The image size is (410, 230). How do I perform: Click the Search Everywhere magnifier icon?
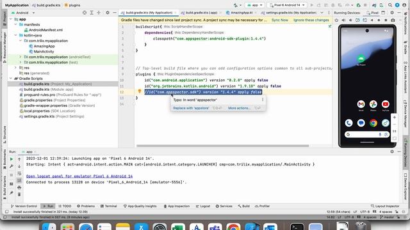coord(390,5)
